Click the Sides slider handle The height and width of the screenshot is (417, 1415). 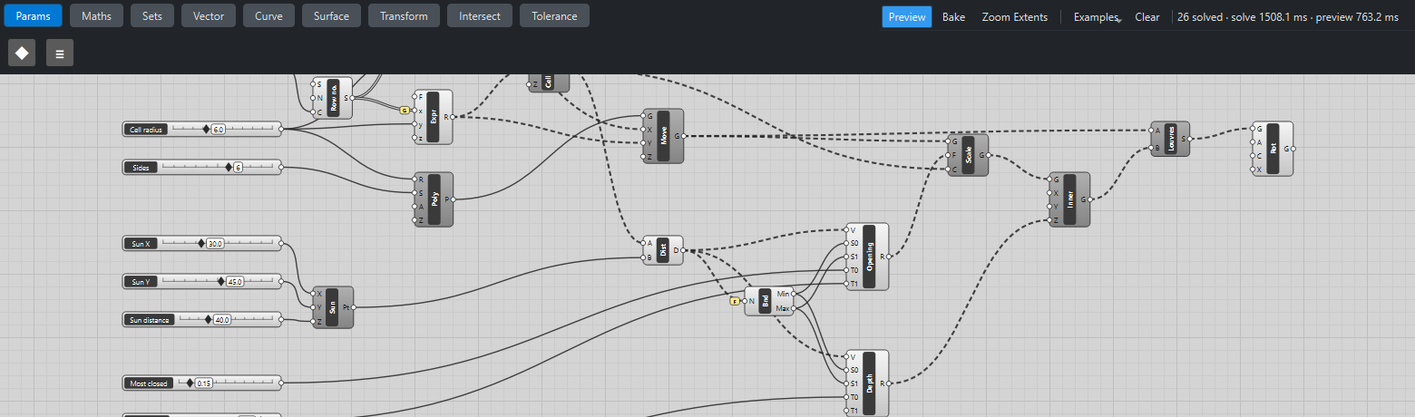[x=229, y=167]
